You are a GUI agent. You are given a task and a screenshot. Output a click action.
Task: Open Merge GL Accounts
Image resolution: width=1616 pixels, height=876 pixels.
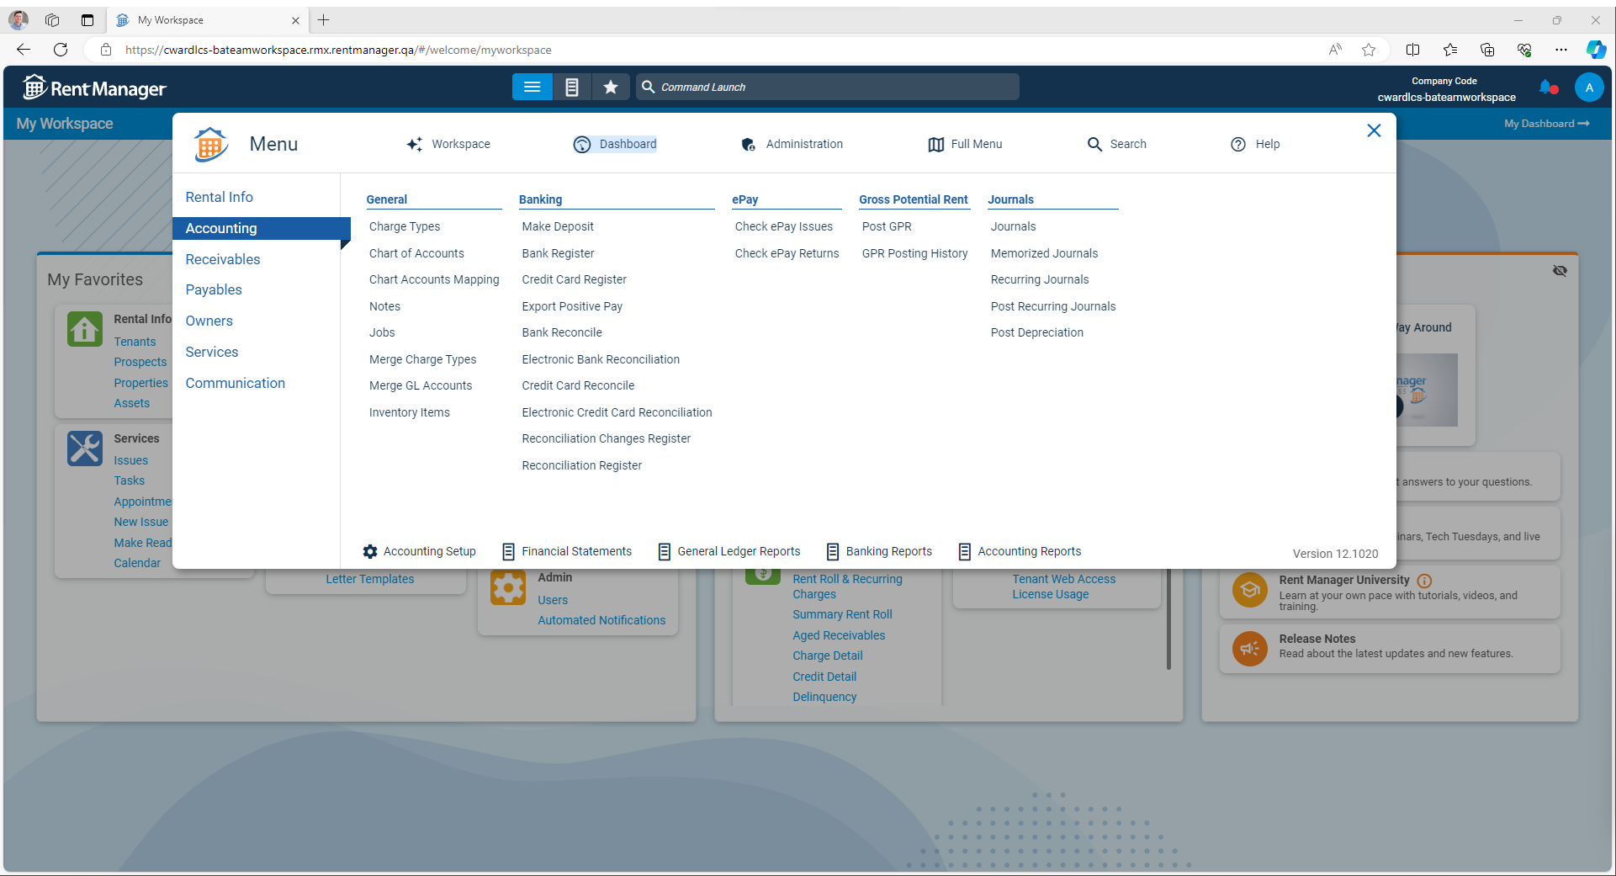(421, 385)
